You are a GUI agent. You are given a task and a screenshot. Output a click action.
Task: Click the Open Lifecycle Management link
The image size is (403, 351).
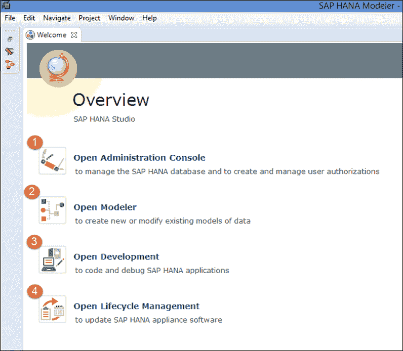[137, 306]
